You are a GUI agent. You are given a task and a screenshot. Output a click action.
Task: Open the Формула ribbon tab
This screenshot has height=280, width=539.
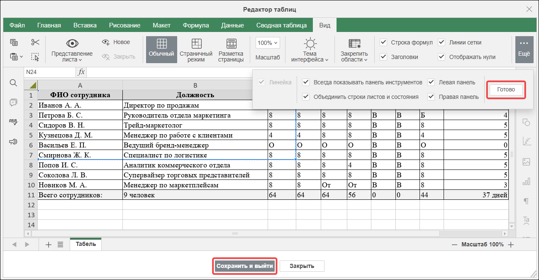[196, 25]
